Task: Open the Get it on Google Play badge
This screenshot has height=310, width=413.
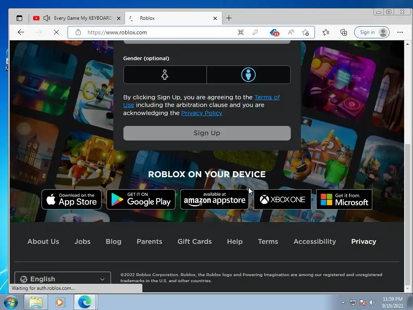Action: pyautogui.click(x=141, y=199)
